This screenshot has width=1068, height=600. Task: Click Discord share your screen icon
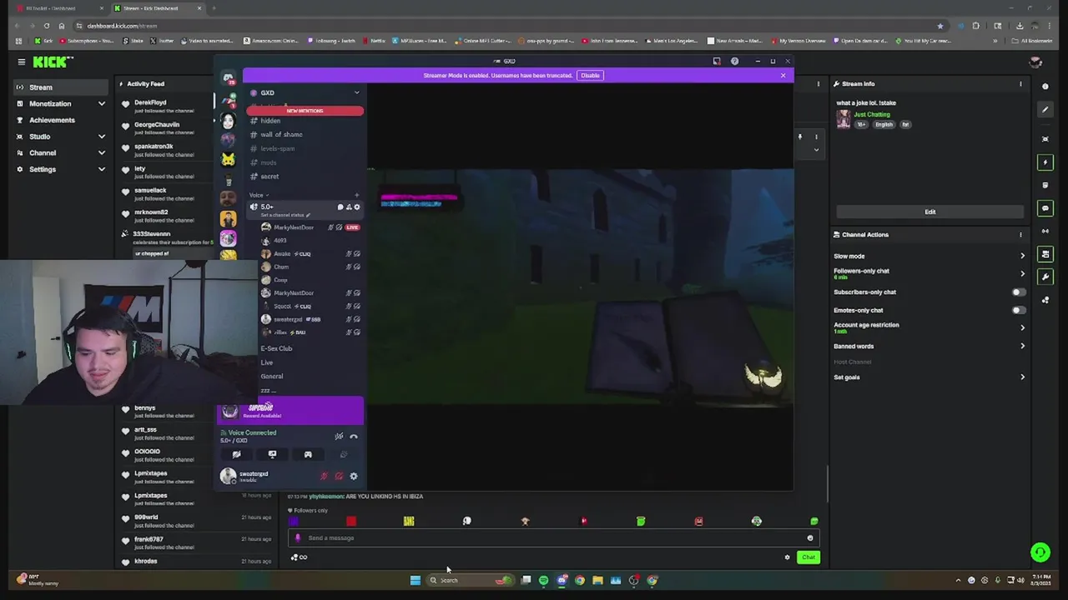tap(272, 455)
